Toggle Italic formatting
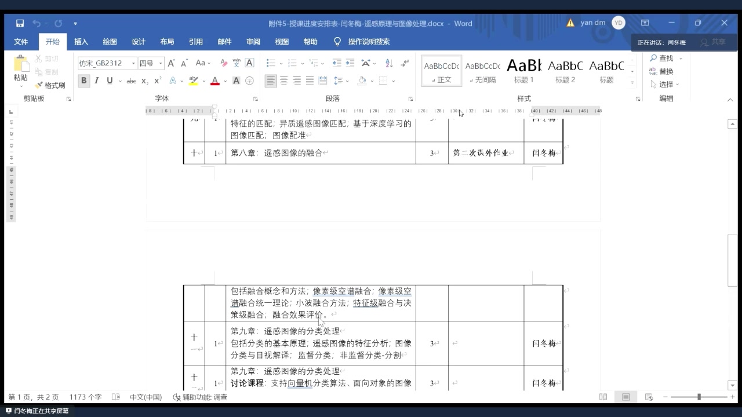The height and width of the screenshot is (417, 742). coord(97,81)
